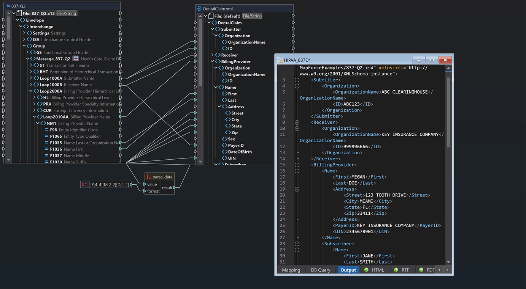Click the element icon next to DentalClaim
The height and width of the screenshot is (289, 526).
click(215, 23)
